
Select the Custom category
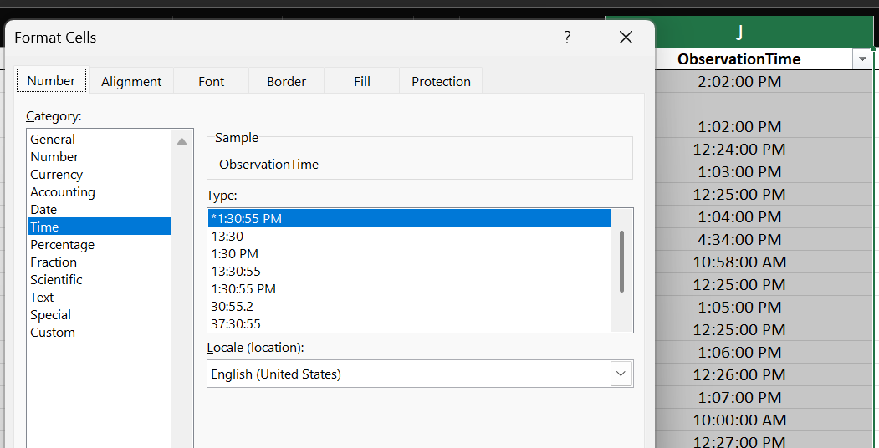point(53,333)
